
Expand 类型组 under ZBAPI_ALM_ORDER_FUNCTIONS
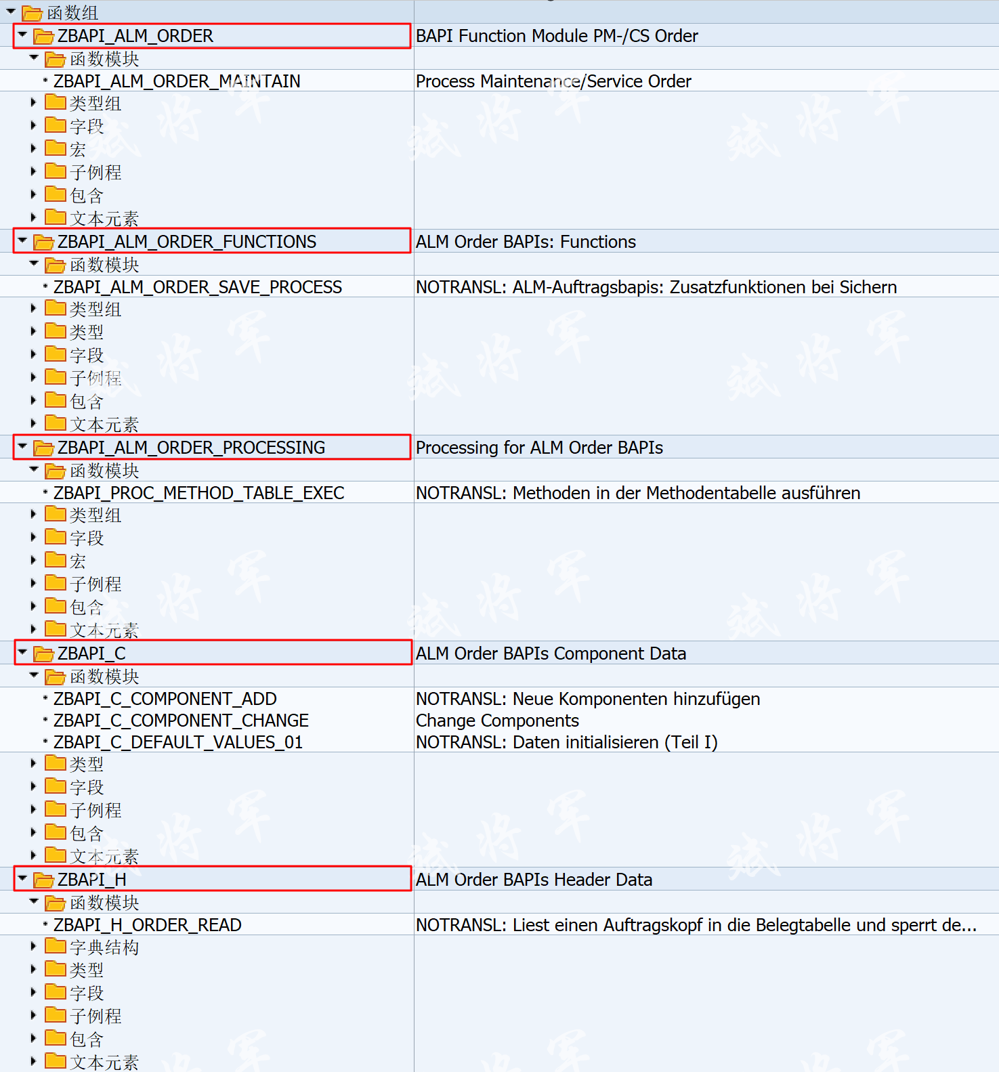(x=33, y=308)
